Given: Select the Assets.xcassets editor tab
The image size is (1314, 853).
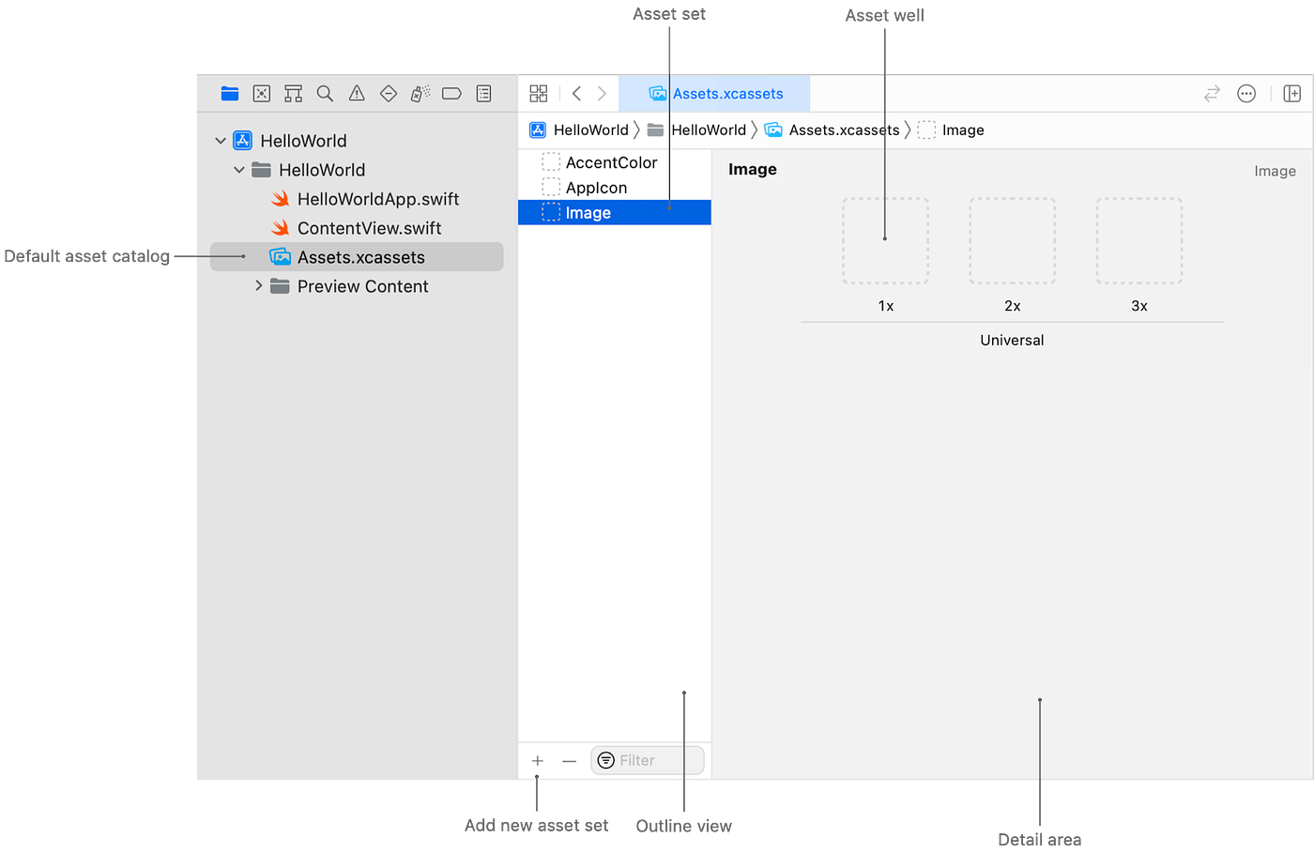Looking at the screenshot, I should [x=715, y=94].
